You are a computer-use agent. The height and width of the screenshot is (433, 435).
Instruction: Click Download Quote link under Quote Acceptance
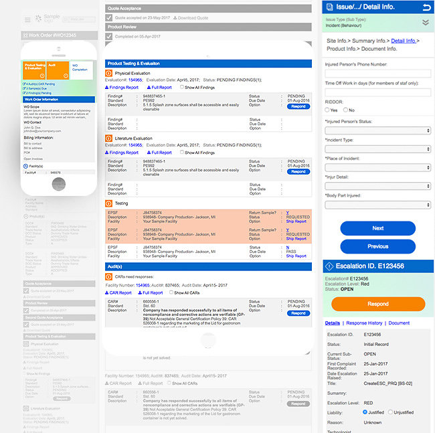191,18
